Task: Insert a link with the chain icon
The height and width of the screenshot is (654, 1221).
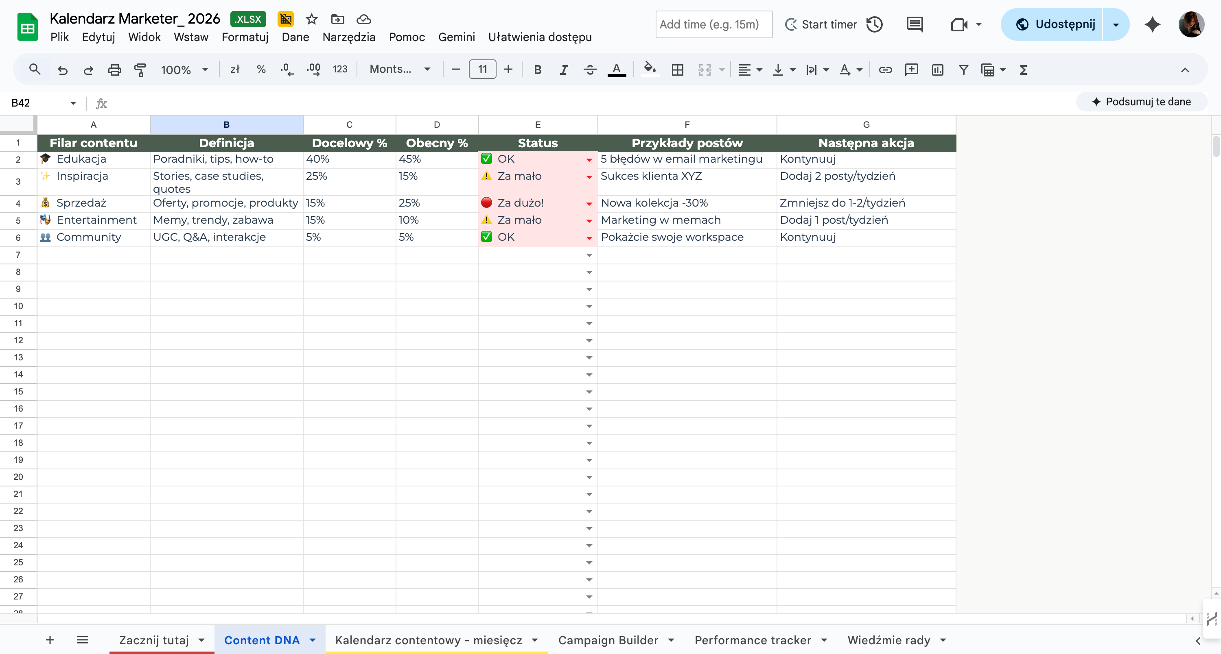Action: coord(885,70)
